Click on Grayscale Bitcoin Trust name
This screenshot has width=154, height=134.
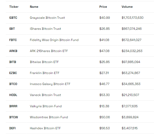[x=47, y=18]
